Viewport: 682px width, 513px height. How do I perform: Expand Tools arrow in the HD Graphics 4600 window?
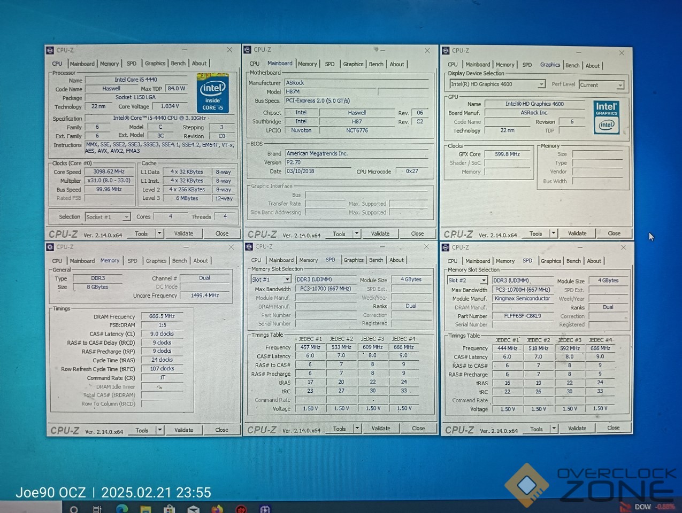[x=554, y=234]
